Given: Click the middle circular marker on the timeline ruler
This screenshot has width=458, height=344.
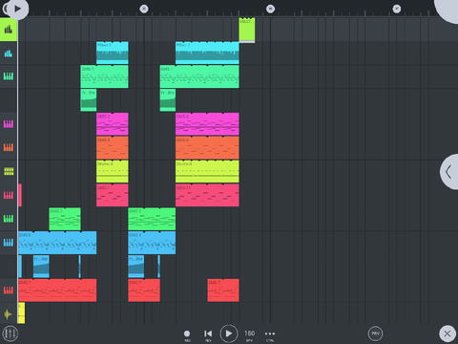Looking at the screenshot, I should point(270,9).
